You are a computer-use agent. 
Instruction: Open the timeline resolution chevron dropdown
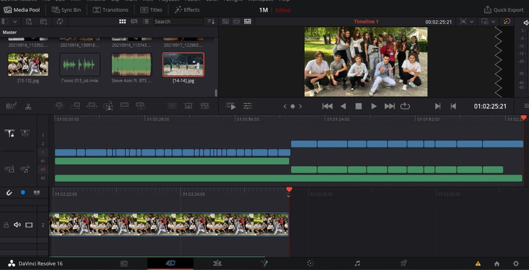(x=493, y=22)
